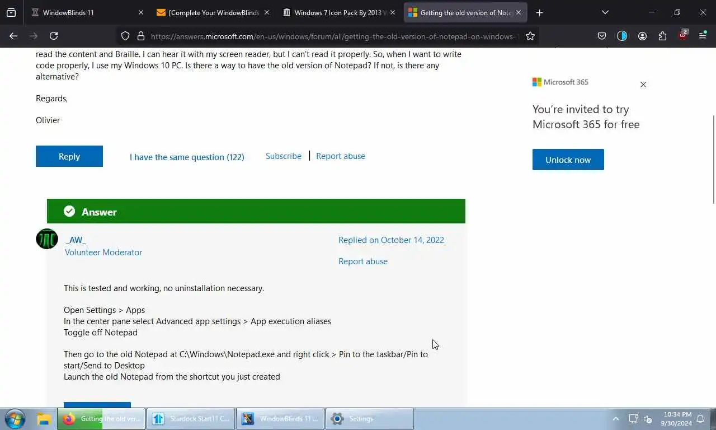Select the Getting the old version tab
The height and width of the screenshot is (430, 716).
[x=465, y=12]
